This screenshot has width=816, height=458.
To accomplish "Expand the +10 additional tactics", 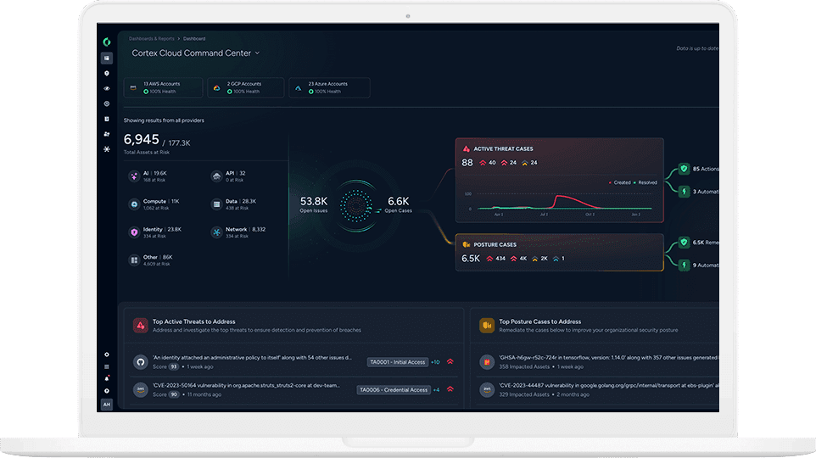I will [x=436, y=362].
